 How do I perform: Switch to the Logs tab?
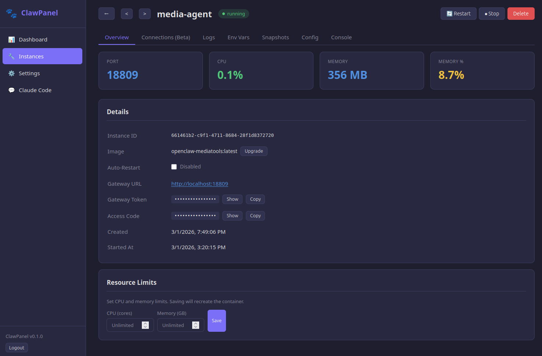click(x=209, y=37)
